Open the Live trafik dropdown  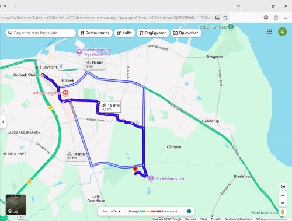111,211
